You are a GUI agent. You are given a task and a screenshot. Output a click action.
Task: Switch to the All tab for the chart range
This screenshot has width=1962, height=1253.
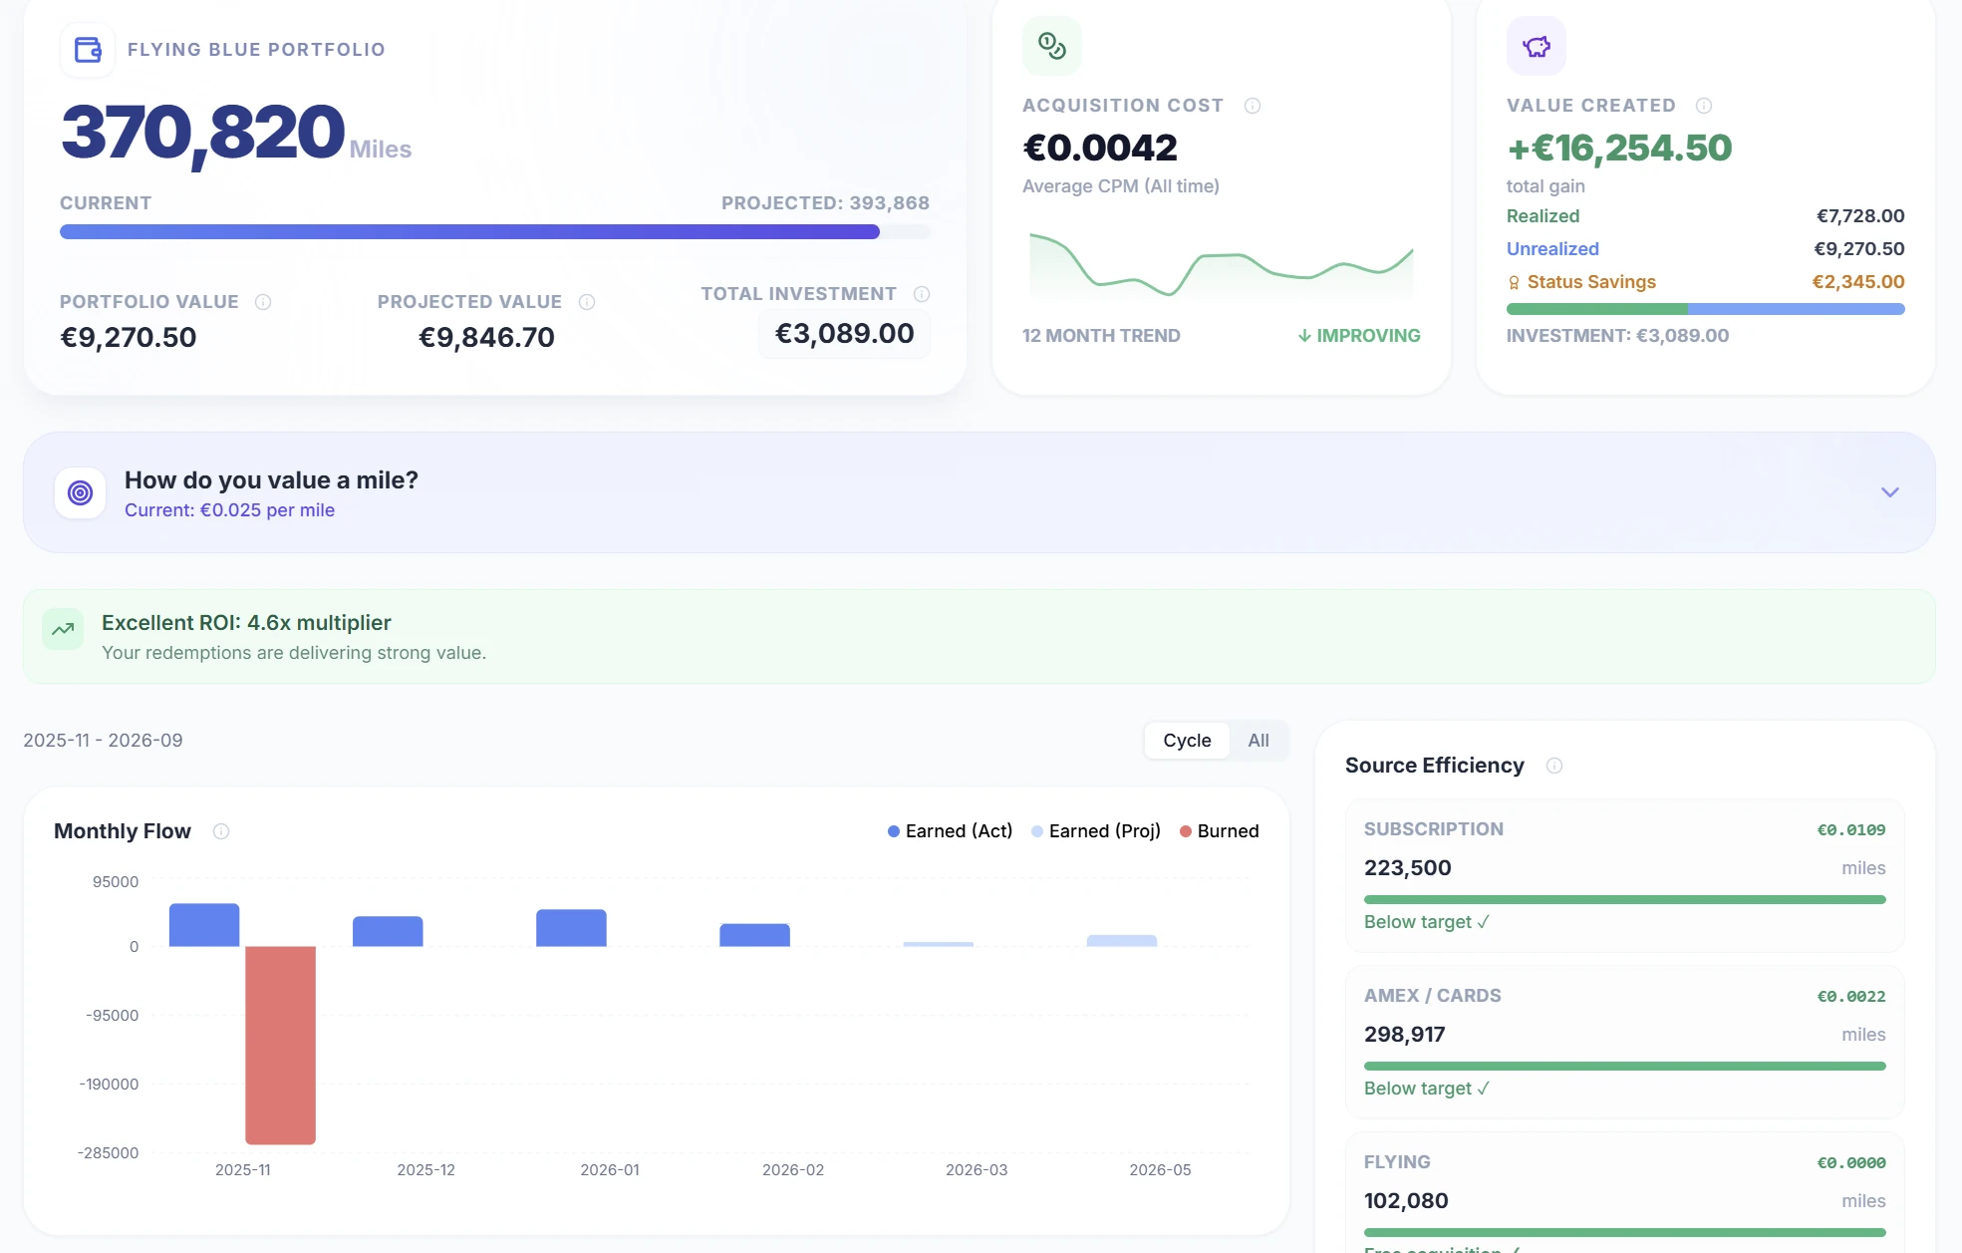coord(1259,741)
